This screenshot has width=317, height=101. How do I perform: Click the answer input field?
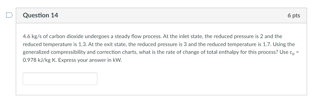tap(60, 79)
